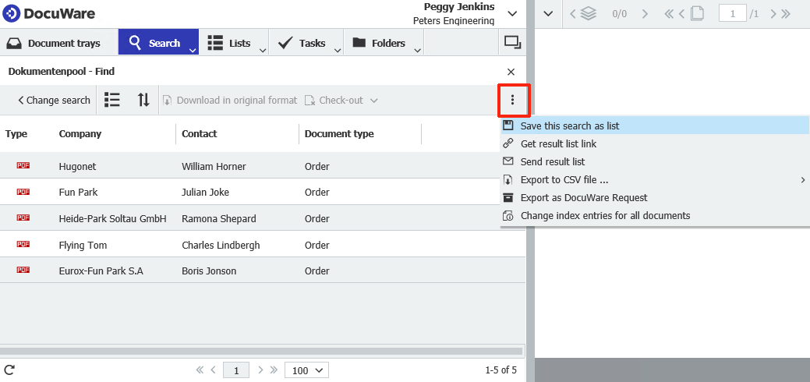This screenshot has width=810, height=382.
Task: Click PDF icon for Flying Tom row
Action: [23, 245]
